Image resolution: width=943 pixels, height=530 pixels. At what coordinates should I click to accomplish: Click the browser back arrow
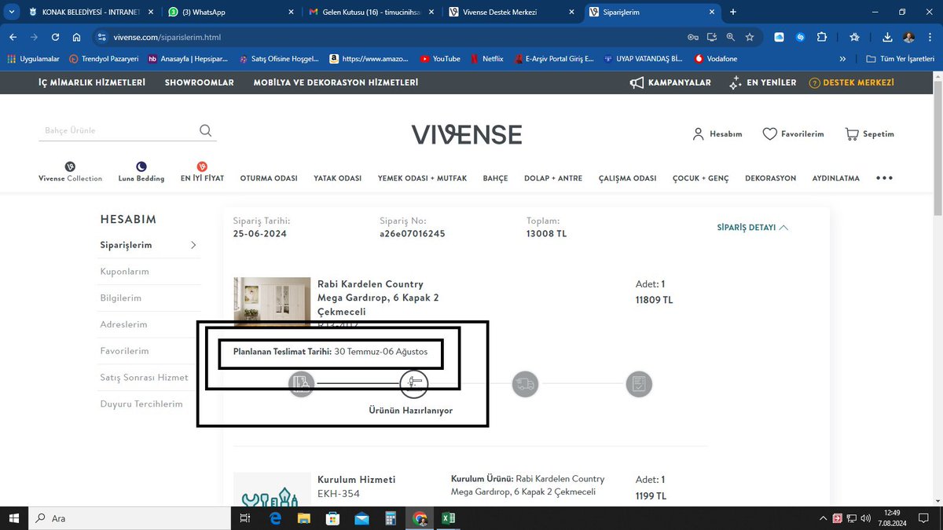pos(13,37)
